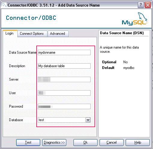Open Help via the Help button

pyautogui.click(x=138, y=142)
